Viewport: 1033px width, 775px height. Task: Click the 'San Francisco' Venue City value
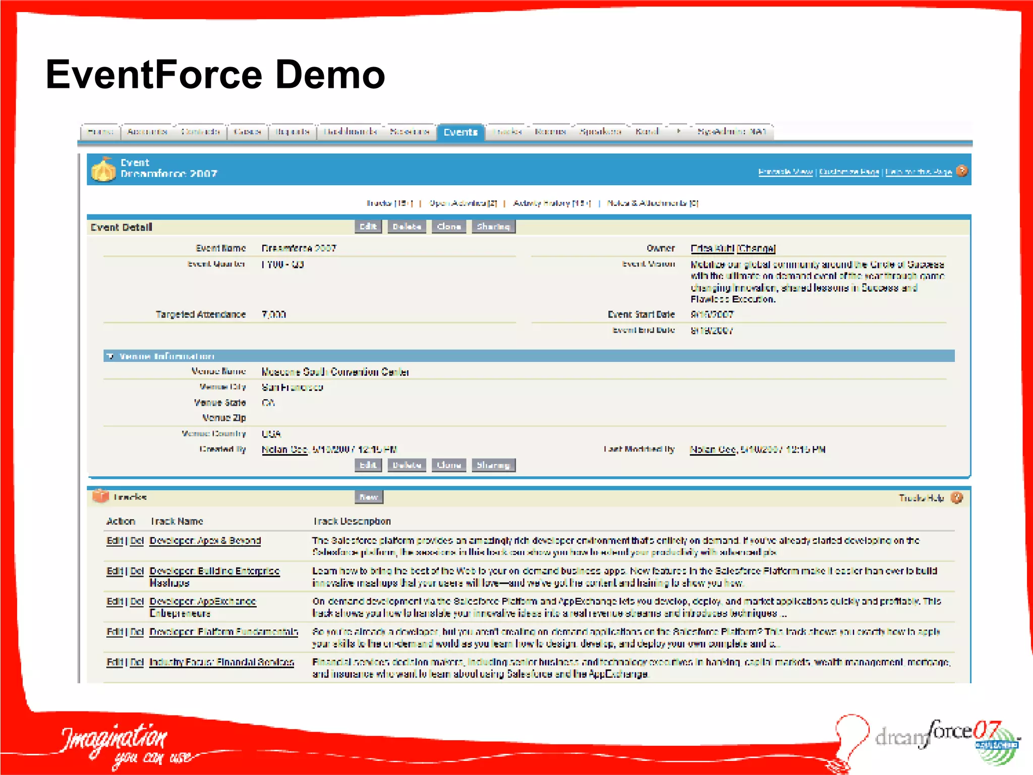pos(292,387)
